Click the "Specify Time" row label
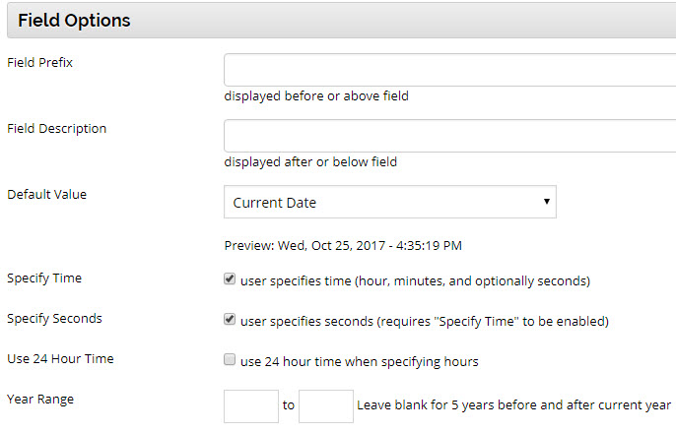 point(44,278)
